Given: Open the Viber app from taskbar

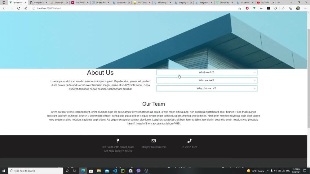Looking at the screenshot, I should tap(138, 171).
